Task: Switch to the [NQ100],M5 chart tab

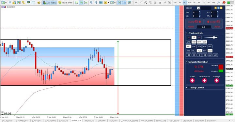Action: tap(89, 121)
